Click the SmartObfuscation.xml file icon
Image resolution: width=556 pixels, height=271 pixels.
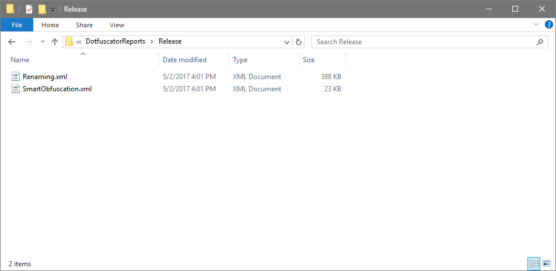tap(16, 88)
